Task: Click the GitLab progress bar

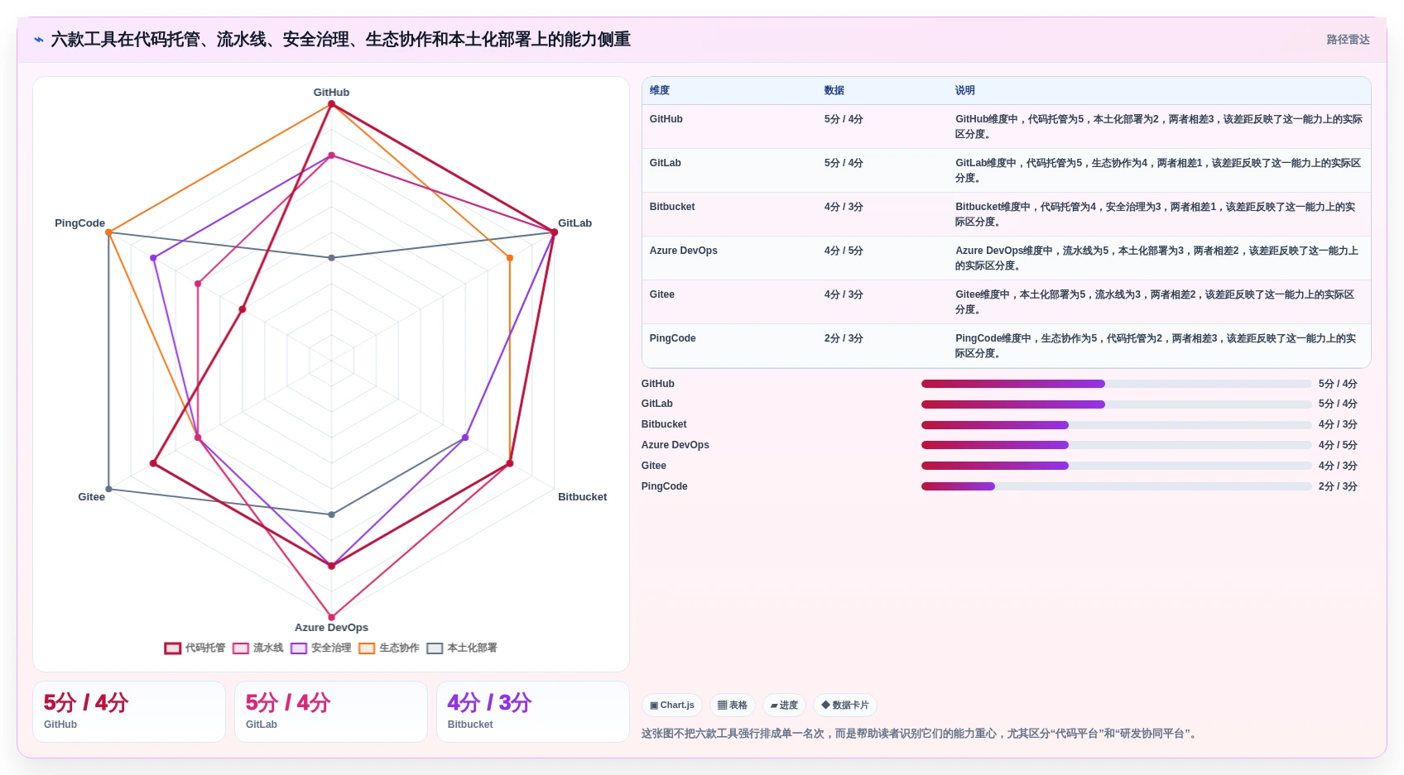Action: (x=1116, y=404)
